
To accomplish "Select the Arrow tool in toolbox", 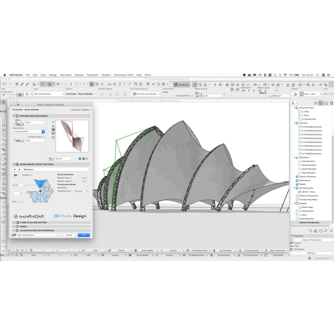I will [x=4, y=102].
